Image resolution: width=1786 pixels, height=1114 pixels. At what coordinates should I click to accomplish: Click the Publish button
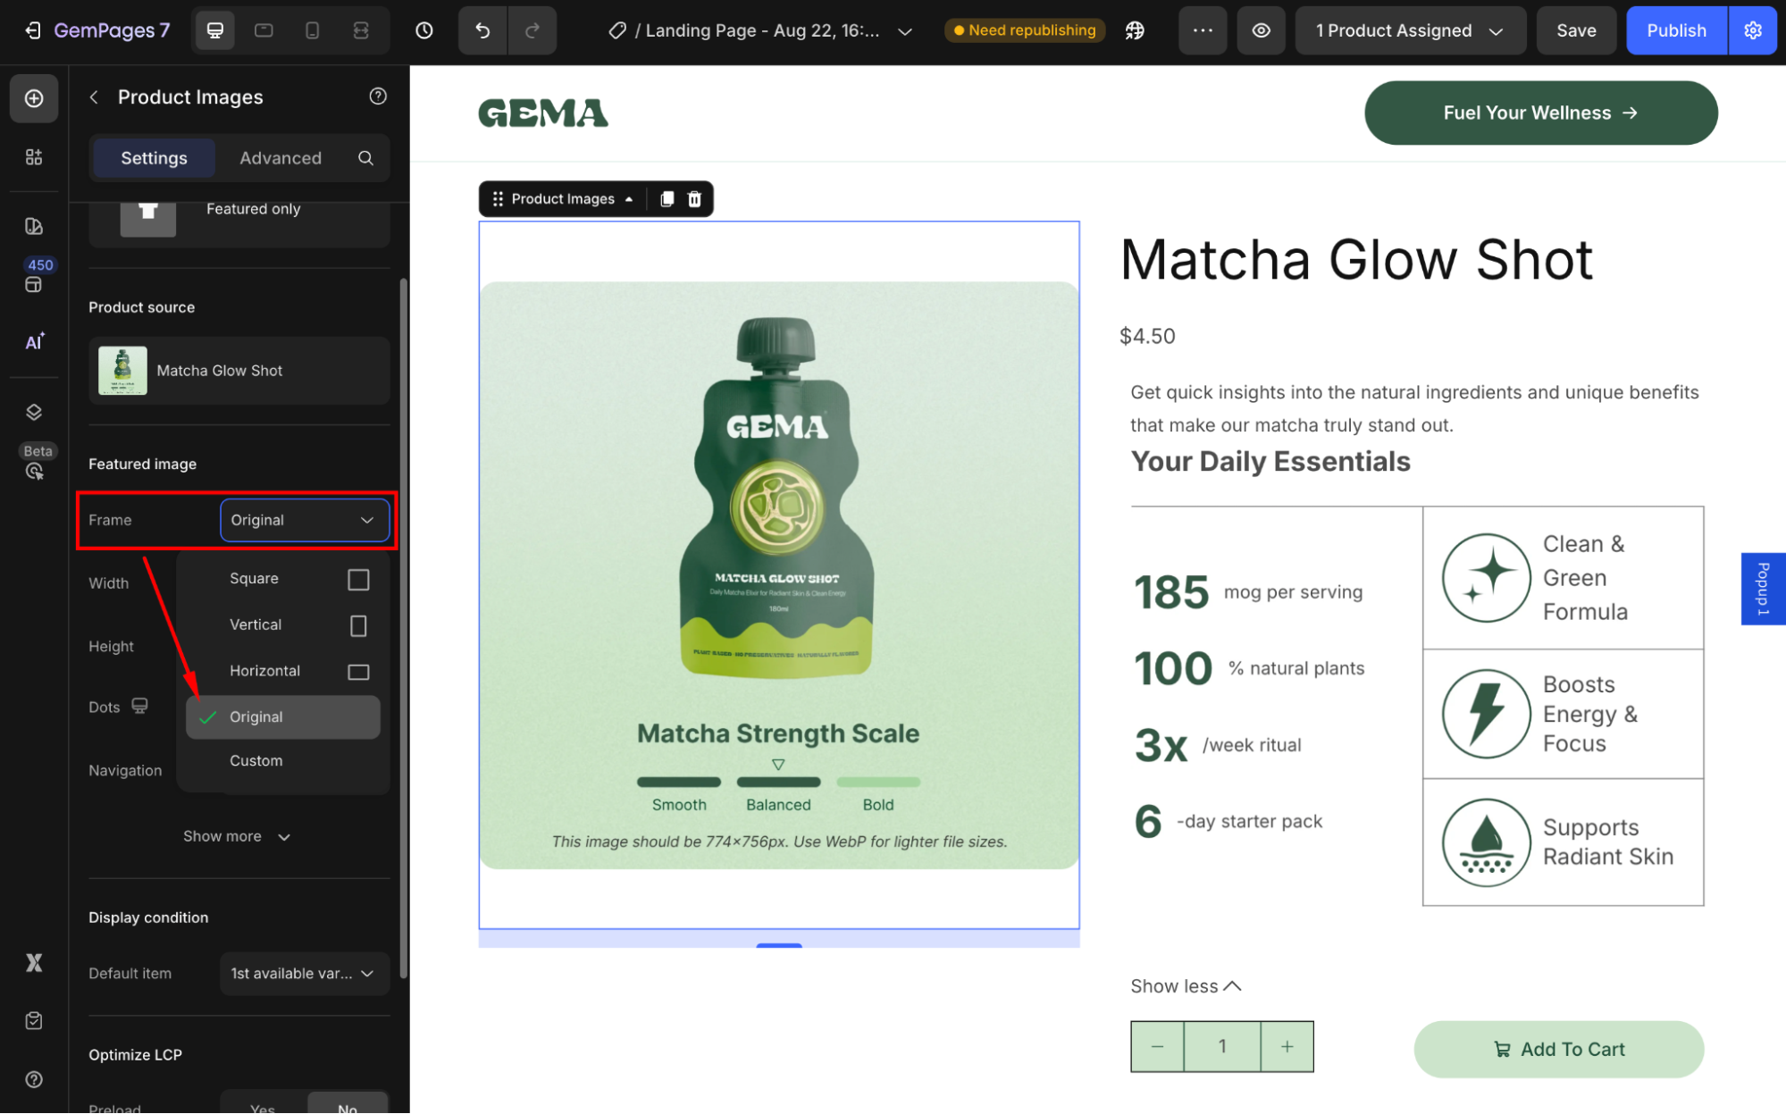click(1675, 30)
